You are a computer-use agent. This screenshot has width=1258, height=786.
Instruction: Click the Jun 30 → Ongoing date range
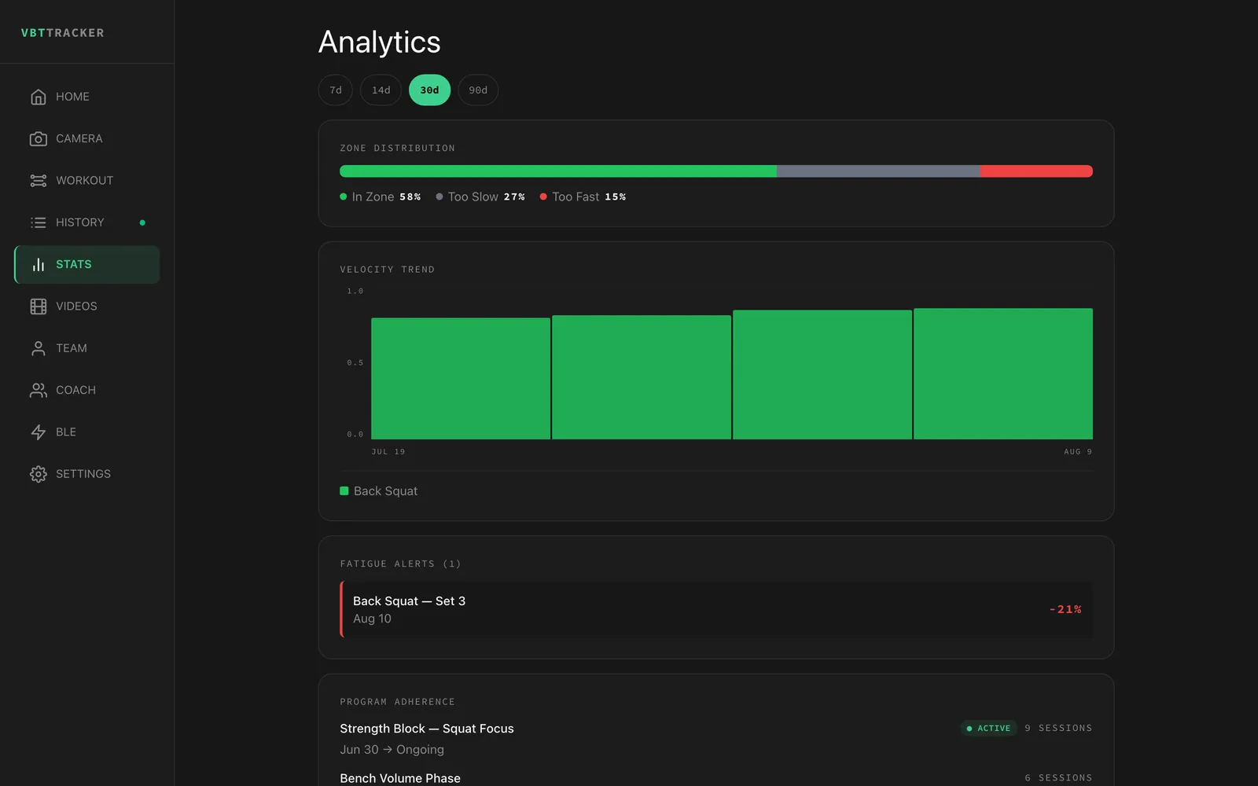pos(392,750)
